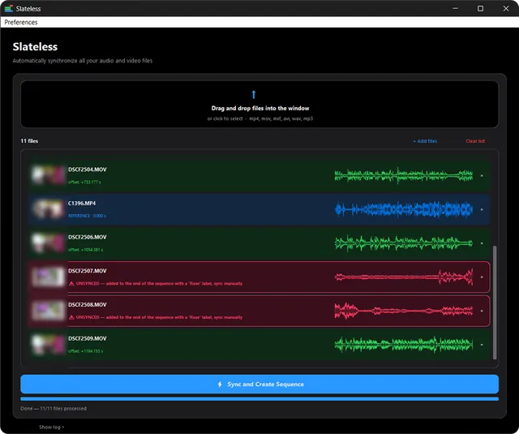The image size is (519, 434).
Task: Open DSCF2509.MOV thumbnail
Action: (x=49, y=344)
